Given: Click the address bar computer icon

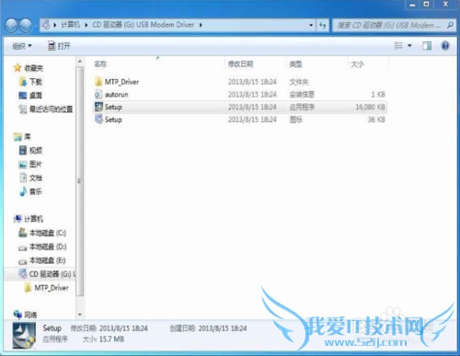Looking at the screenshot, I should 46,25.
